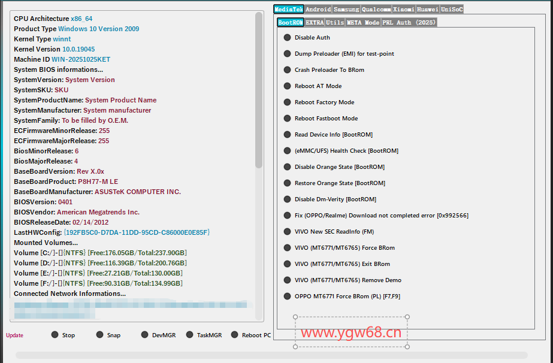Choose Read Device Info [BootROM]
The height and width of the screenshot is (363, 553).
[328, 135]
